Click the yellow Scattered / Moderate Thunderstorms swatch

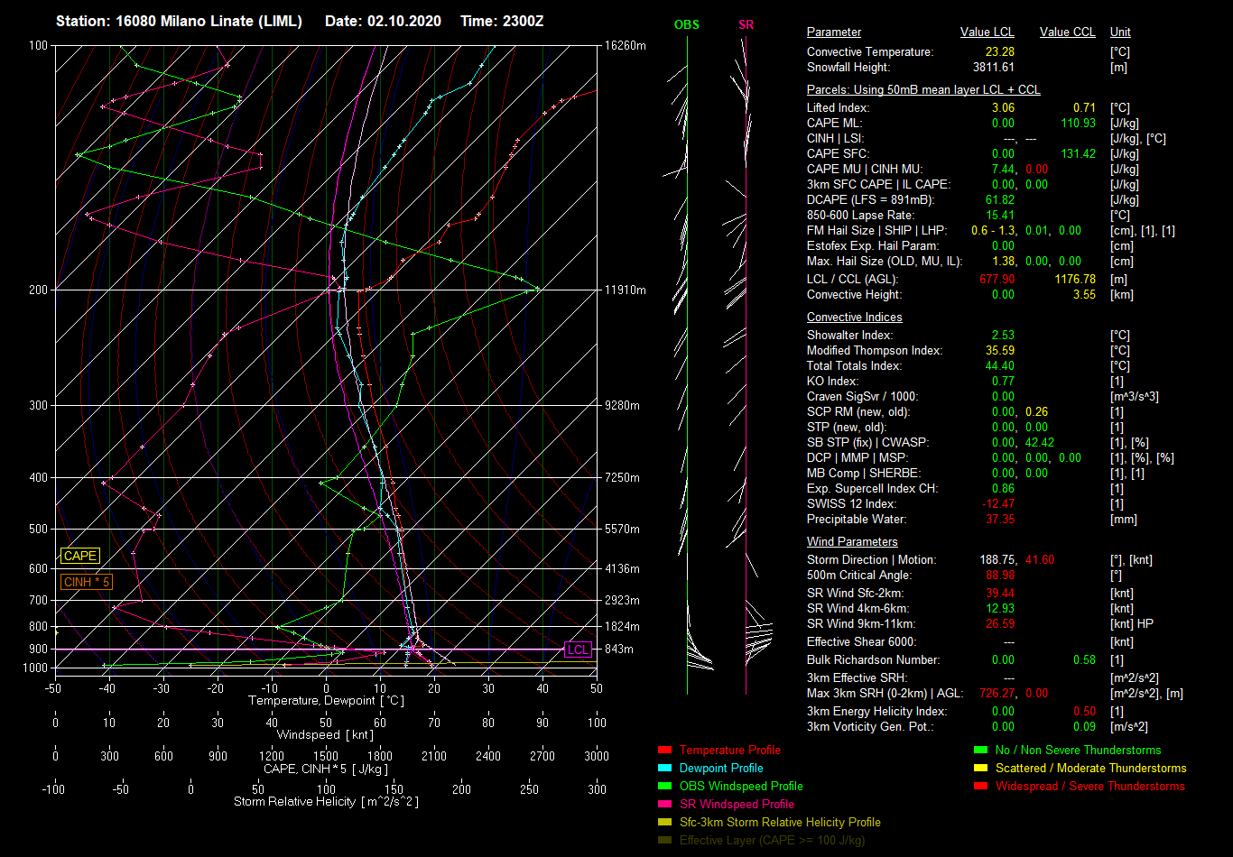point(980,769)
